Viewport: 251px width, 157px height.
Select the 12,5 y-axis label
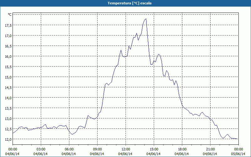[8, 129]
